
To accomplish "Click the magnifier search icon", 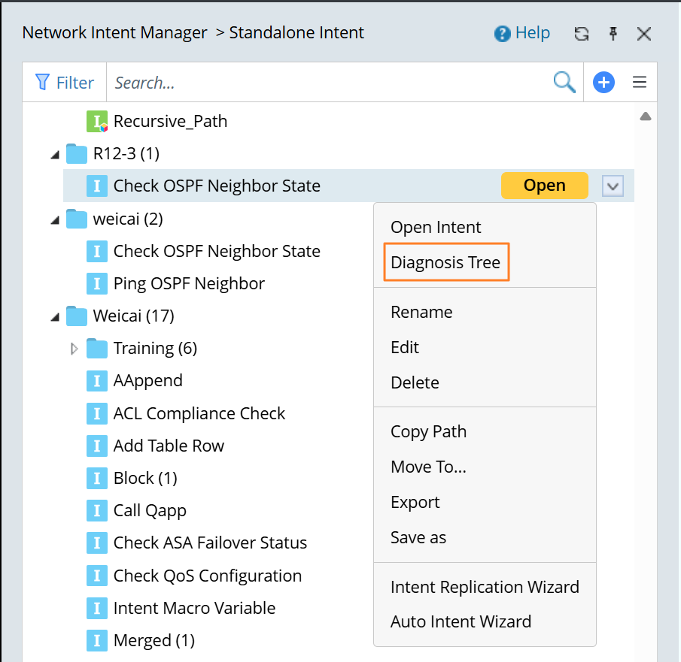I will tap(564, 83).
